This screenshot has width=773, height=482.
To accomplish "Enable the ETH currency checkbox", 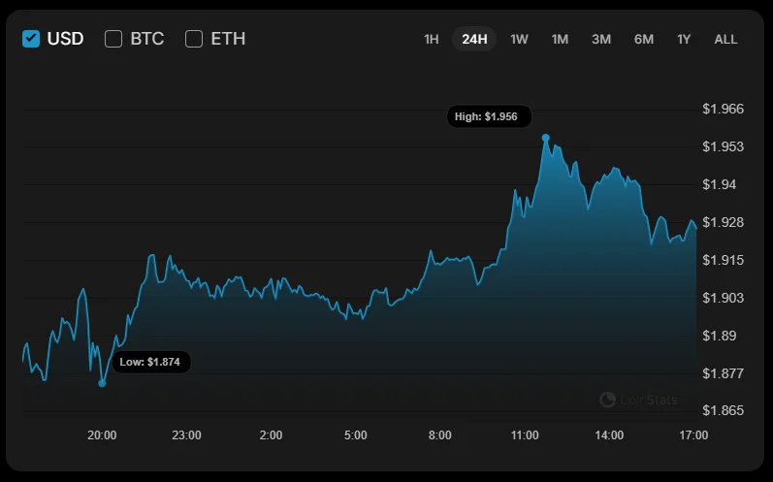I will pos(194,39).
